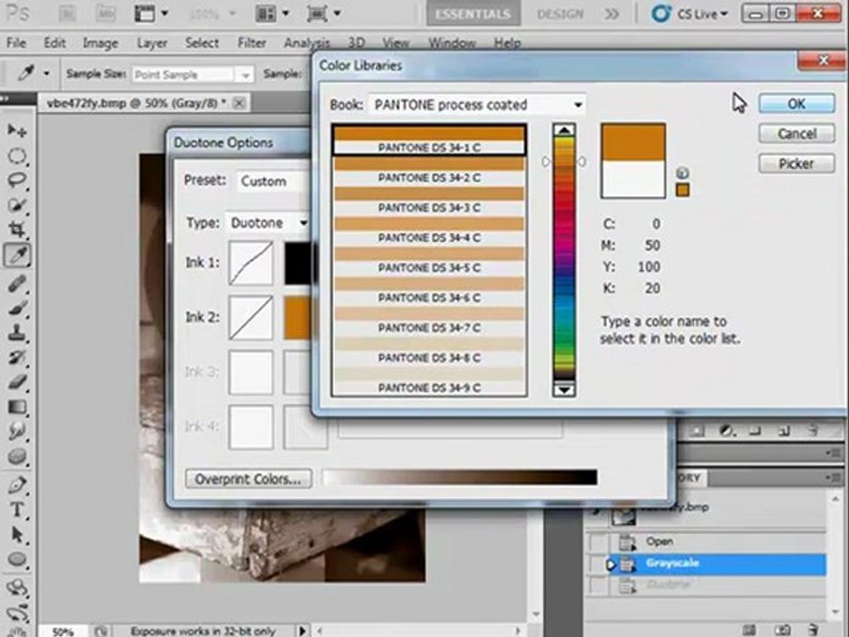Select PANTONE DS 34-5 C swatch

coord(429,260)
